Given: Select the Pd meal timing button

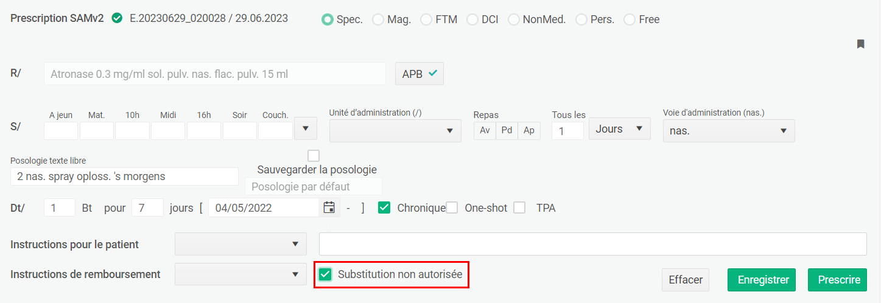Looking at the screenshot, I should (x=507, y=130).
